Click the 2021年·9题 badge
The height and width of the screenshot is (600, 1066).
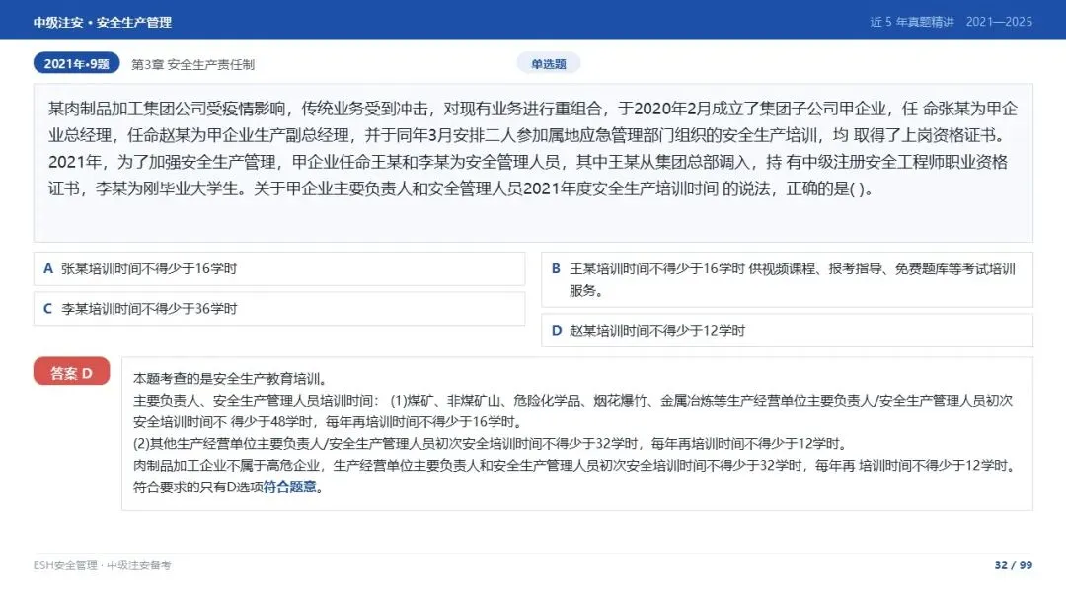pyautogui.click(x=76, y=64)
